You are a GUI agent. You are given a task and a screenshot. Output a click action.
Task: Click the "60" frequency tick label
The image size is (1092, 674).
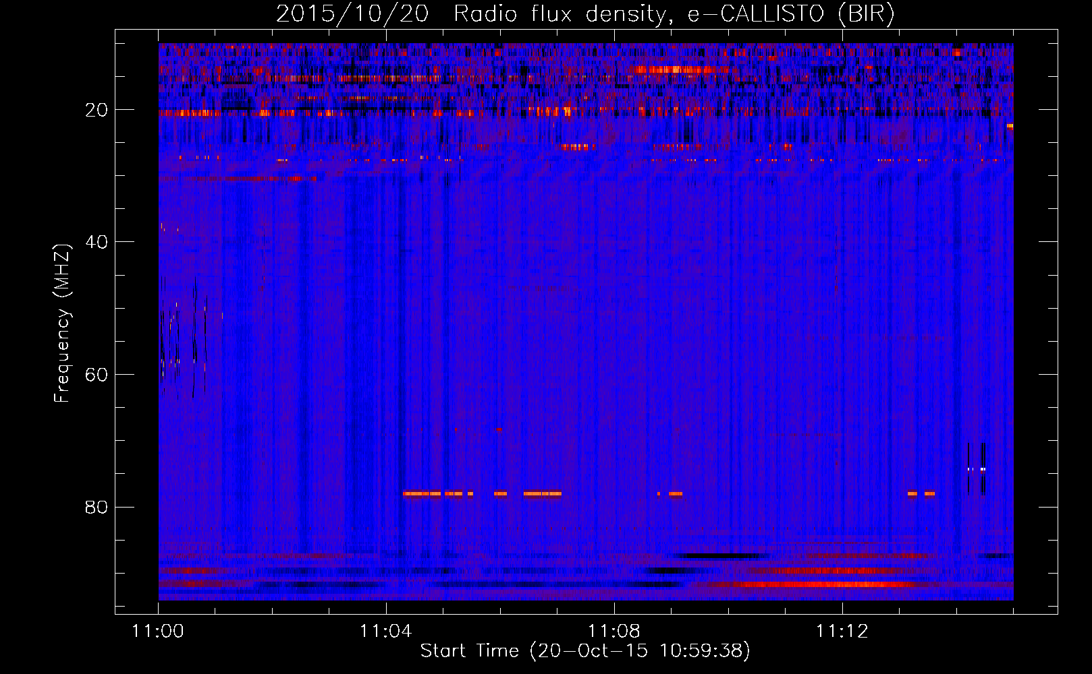point(97,375)
